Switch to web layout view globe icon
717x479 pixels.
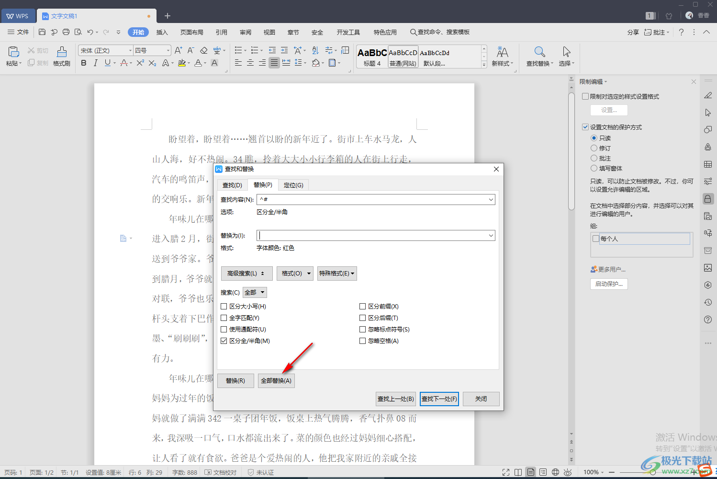click(555, 472)
